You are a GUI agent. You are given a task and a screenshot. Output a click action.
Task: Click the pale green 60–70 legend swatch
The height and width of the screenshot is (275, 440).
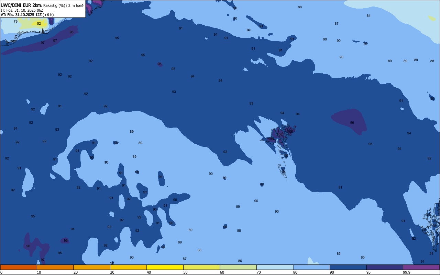[x=238, y=267]
